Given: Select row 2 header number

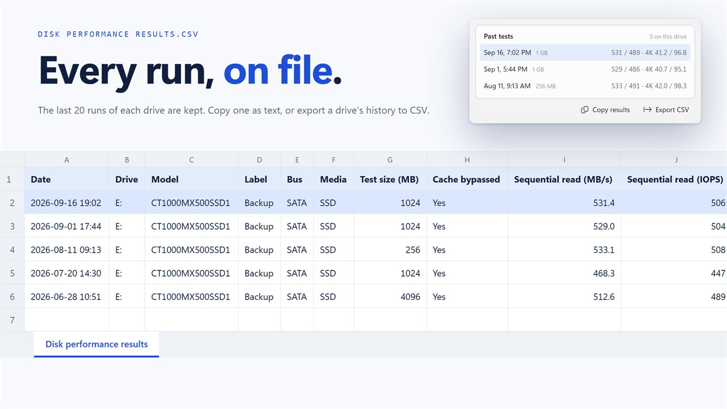Looking at the screenshot, I should [x=12, y=203].
